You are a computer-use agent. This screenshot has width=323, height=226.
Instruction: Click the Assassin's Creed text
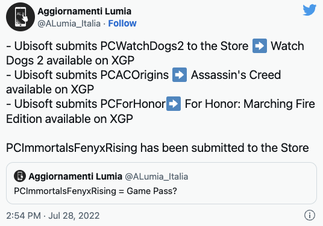[x=236, y=75]
